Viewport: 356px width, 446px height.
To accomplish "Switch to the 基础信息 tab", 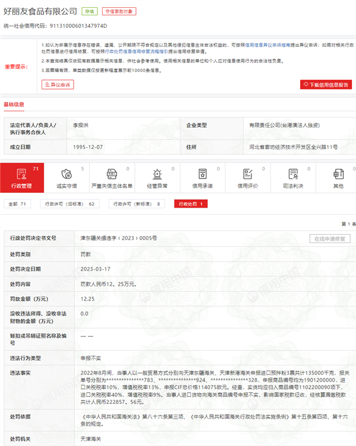I will (14, 104).
